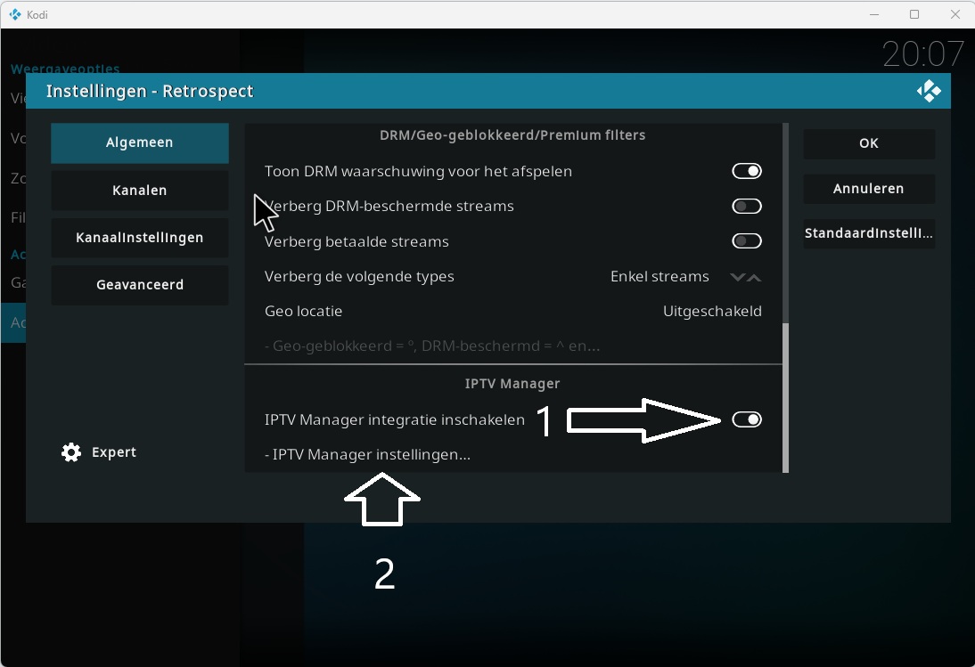Go to the Geavanceerd category
This screenshot has width=975, height=667.
140,285
